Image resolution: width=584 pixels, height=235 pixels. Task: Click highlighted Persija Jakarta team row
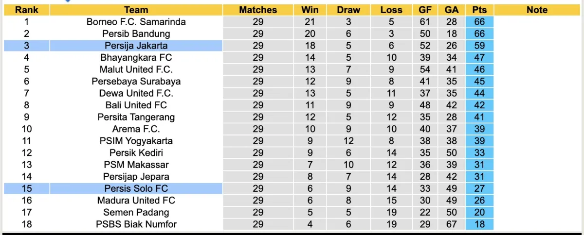point(136,46)
